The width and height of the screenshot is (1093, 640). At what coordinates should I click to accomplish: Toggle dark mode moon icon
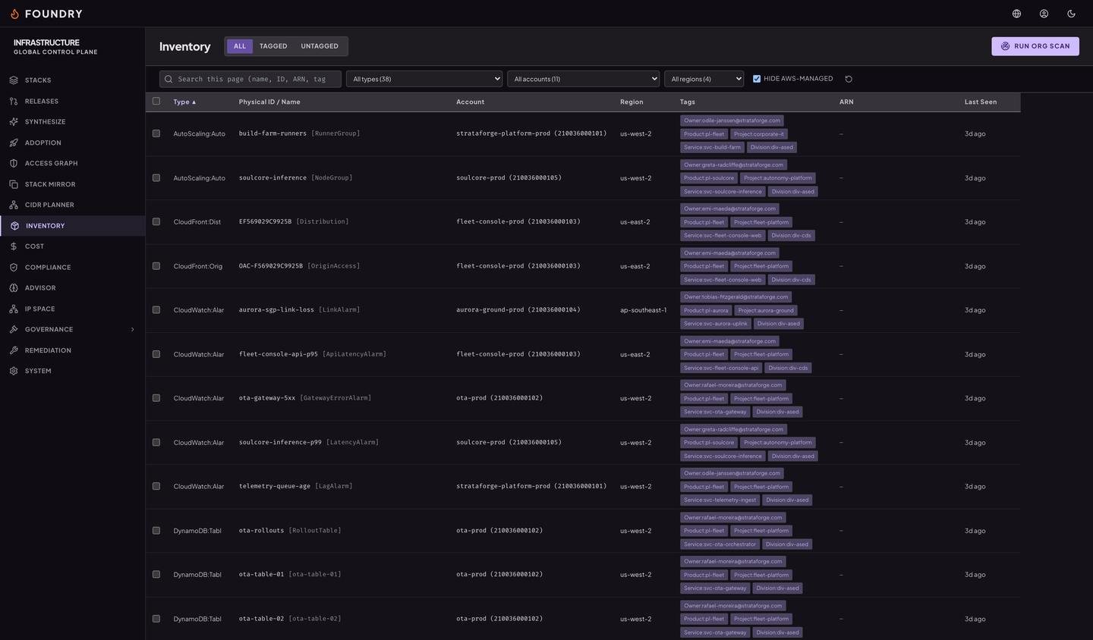point(1071,14)
